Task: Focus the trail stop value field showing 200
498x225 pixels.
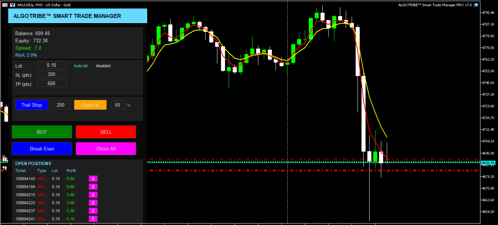Action: 61,105
